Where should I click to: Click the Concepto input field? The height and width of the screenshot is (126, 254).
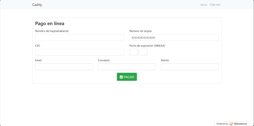pos(127,67)
